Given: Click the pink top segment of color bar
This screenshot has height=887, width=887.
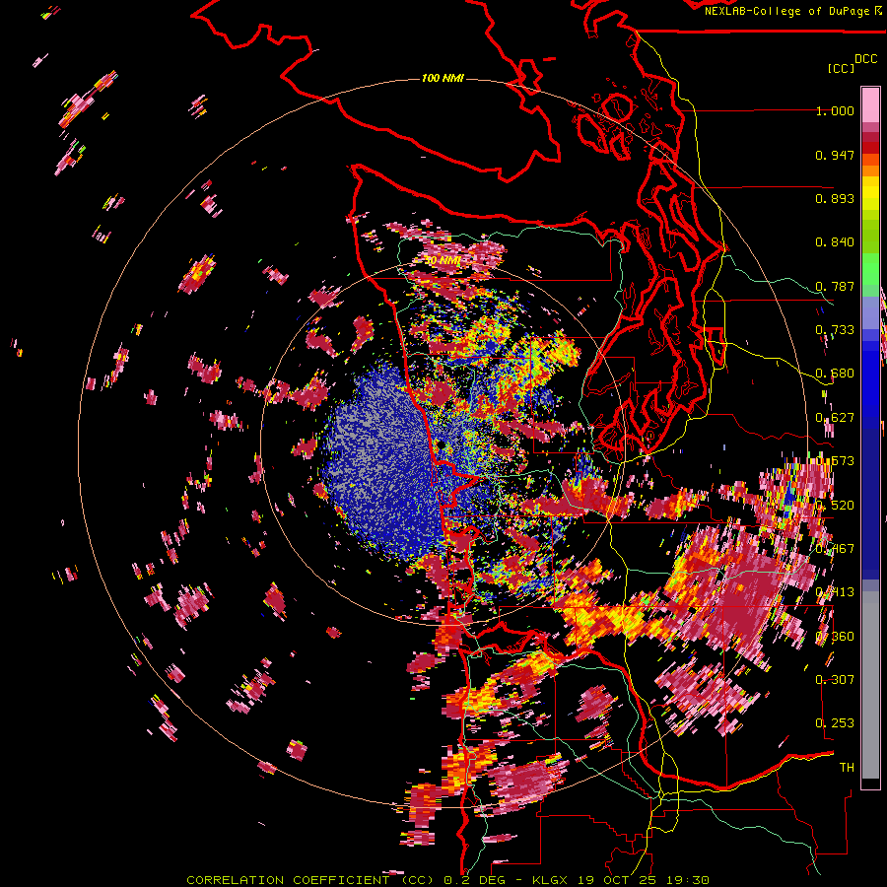Looking at the screenshot, I should pos(870,104).
